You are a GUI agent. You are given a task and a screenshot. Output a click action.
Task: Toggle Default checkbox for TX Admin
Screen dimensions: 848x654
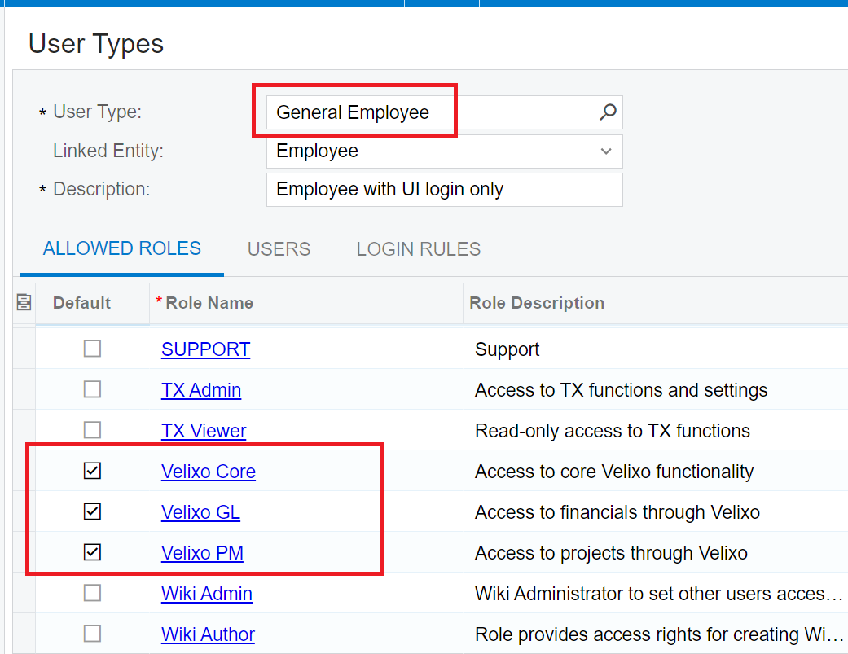(93, 389)
